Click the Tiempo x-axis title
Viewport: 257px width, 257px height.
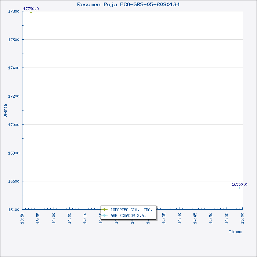(x=235, y=232)
